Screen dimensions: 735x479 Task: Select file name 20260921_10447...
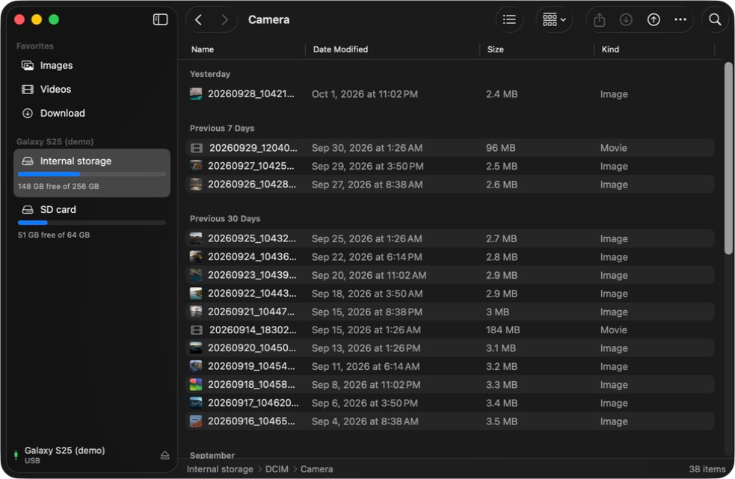coord(251,312)
